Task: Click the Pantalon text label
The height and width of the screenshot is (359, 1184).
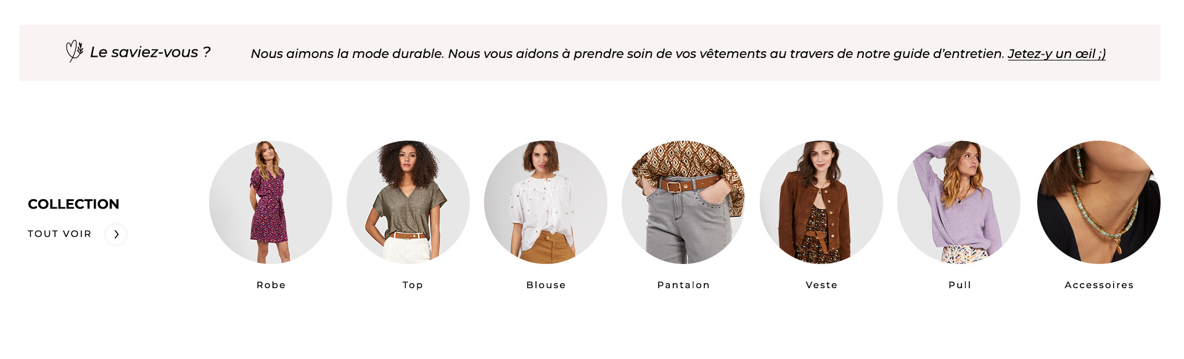Action: point(684,285)
